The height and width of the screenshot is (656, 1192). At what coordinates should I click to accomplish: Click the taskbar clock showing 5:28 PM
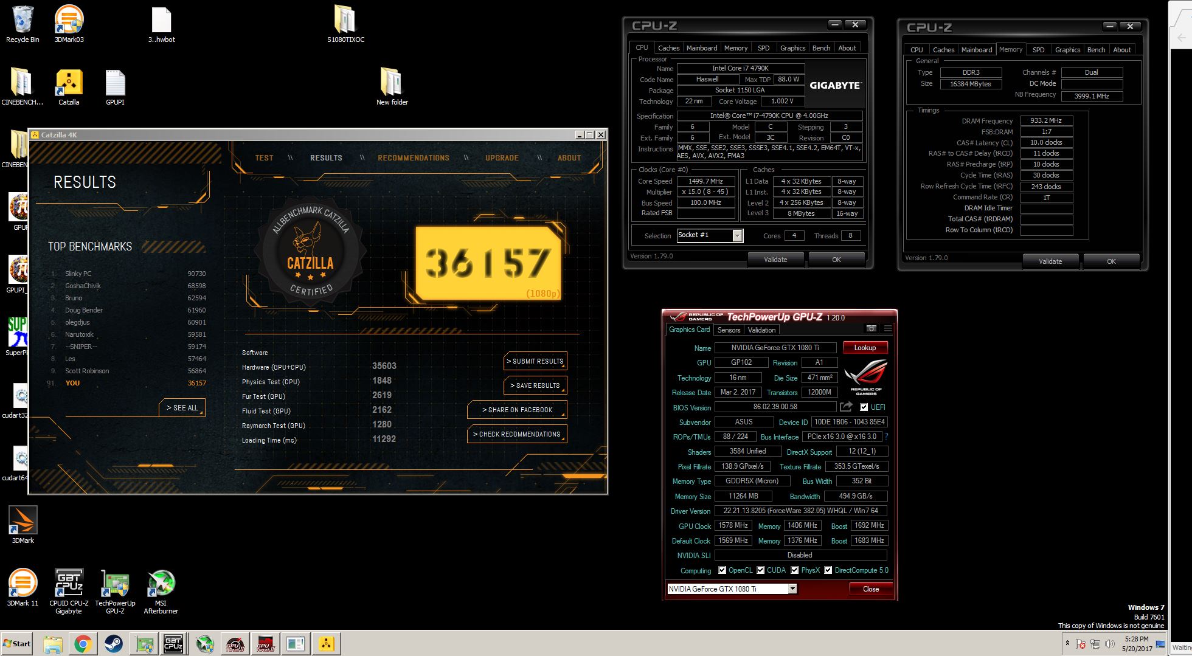click(x=1137, y=644)
